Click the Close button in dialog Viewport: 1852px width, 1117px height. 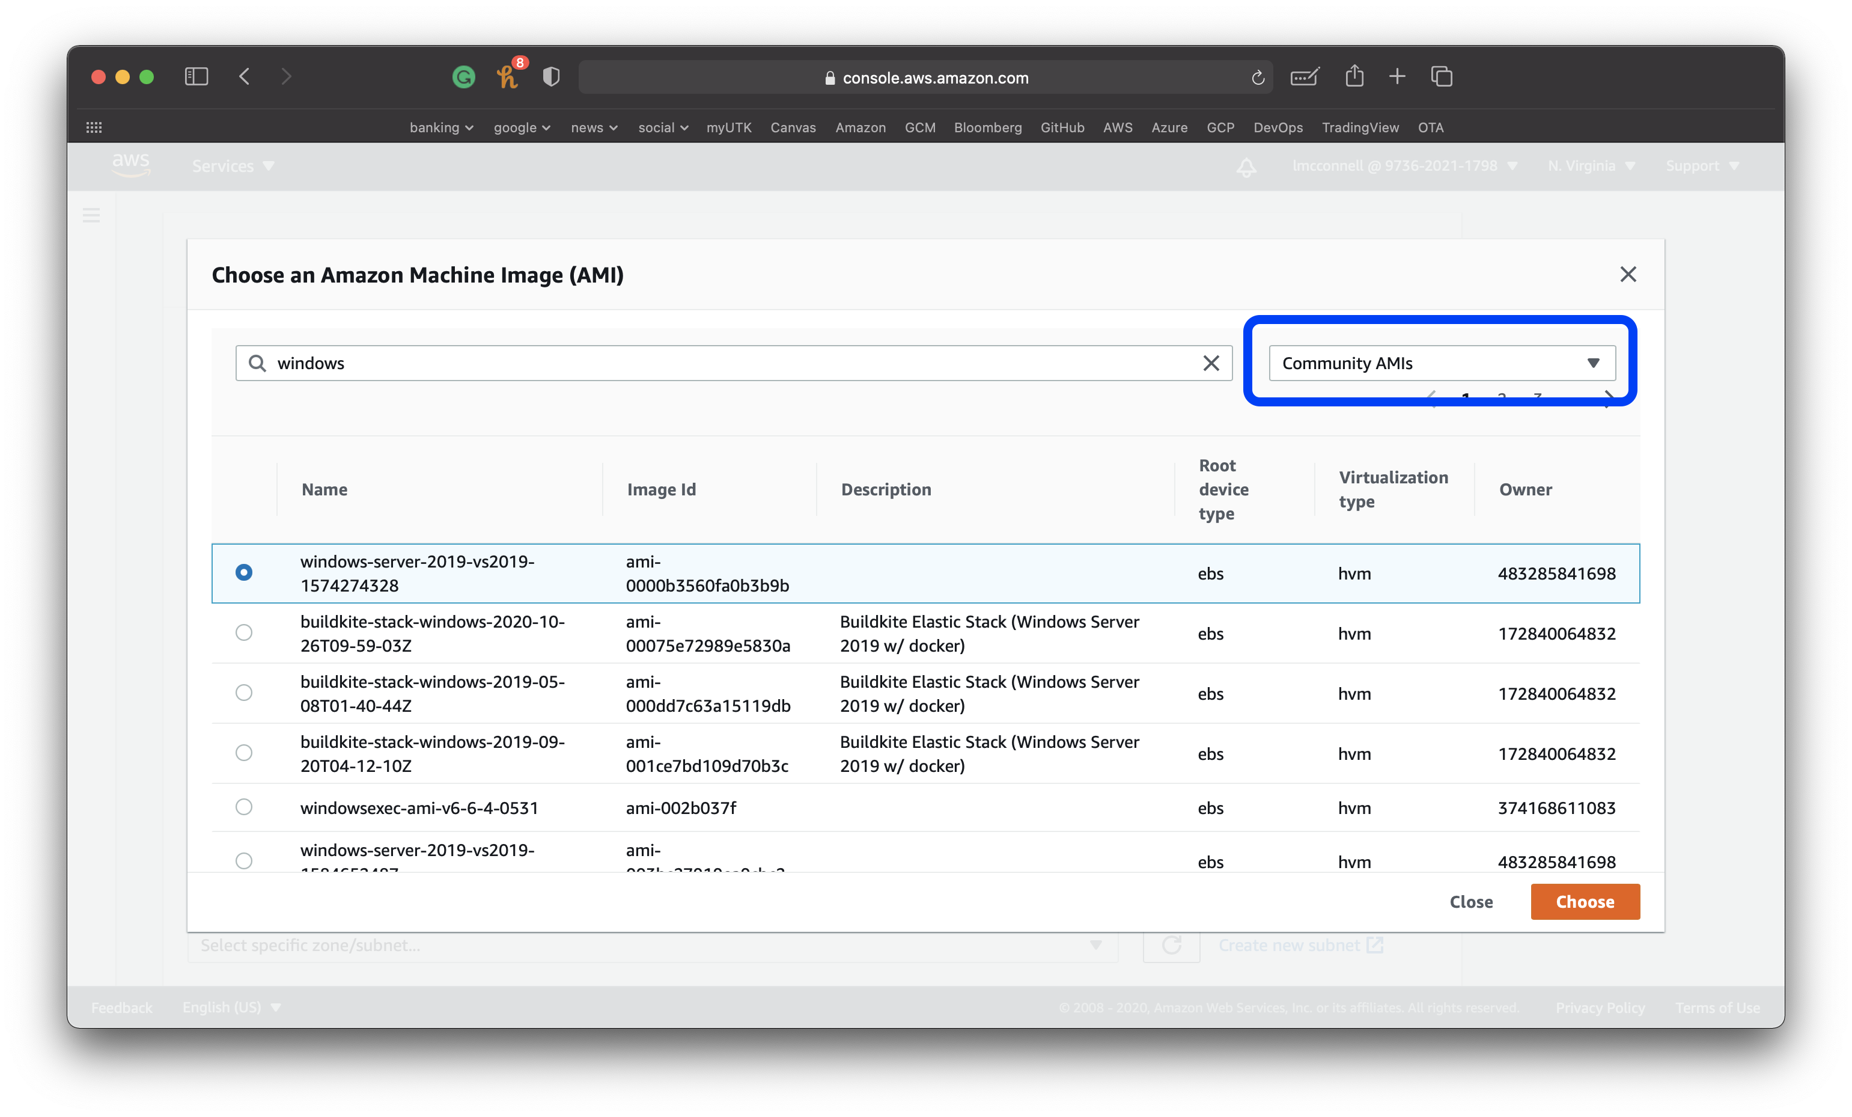[x=1470, y=901]
